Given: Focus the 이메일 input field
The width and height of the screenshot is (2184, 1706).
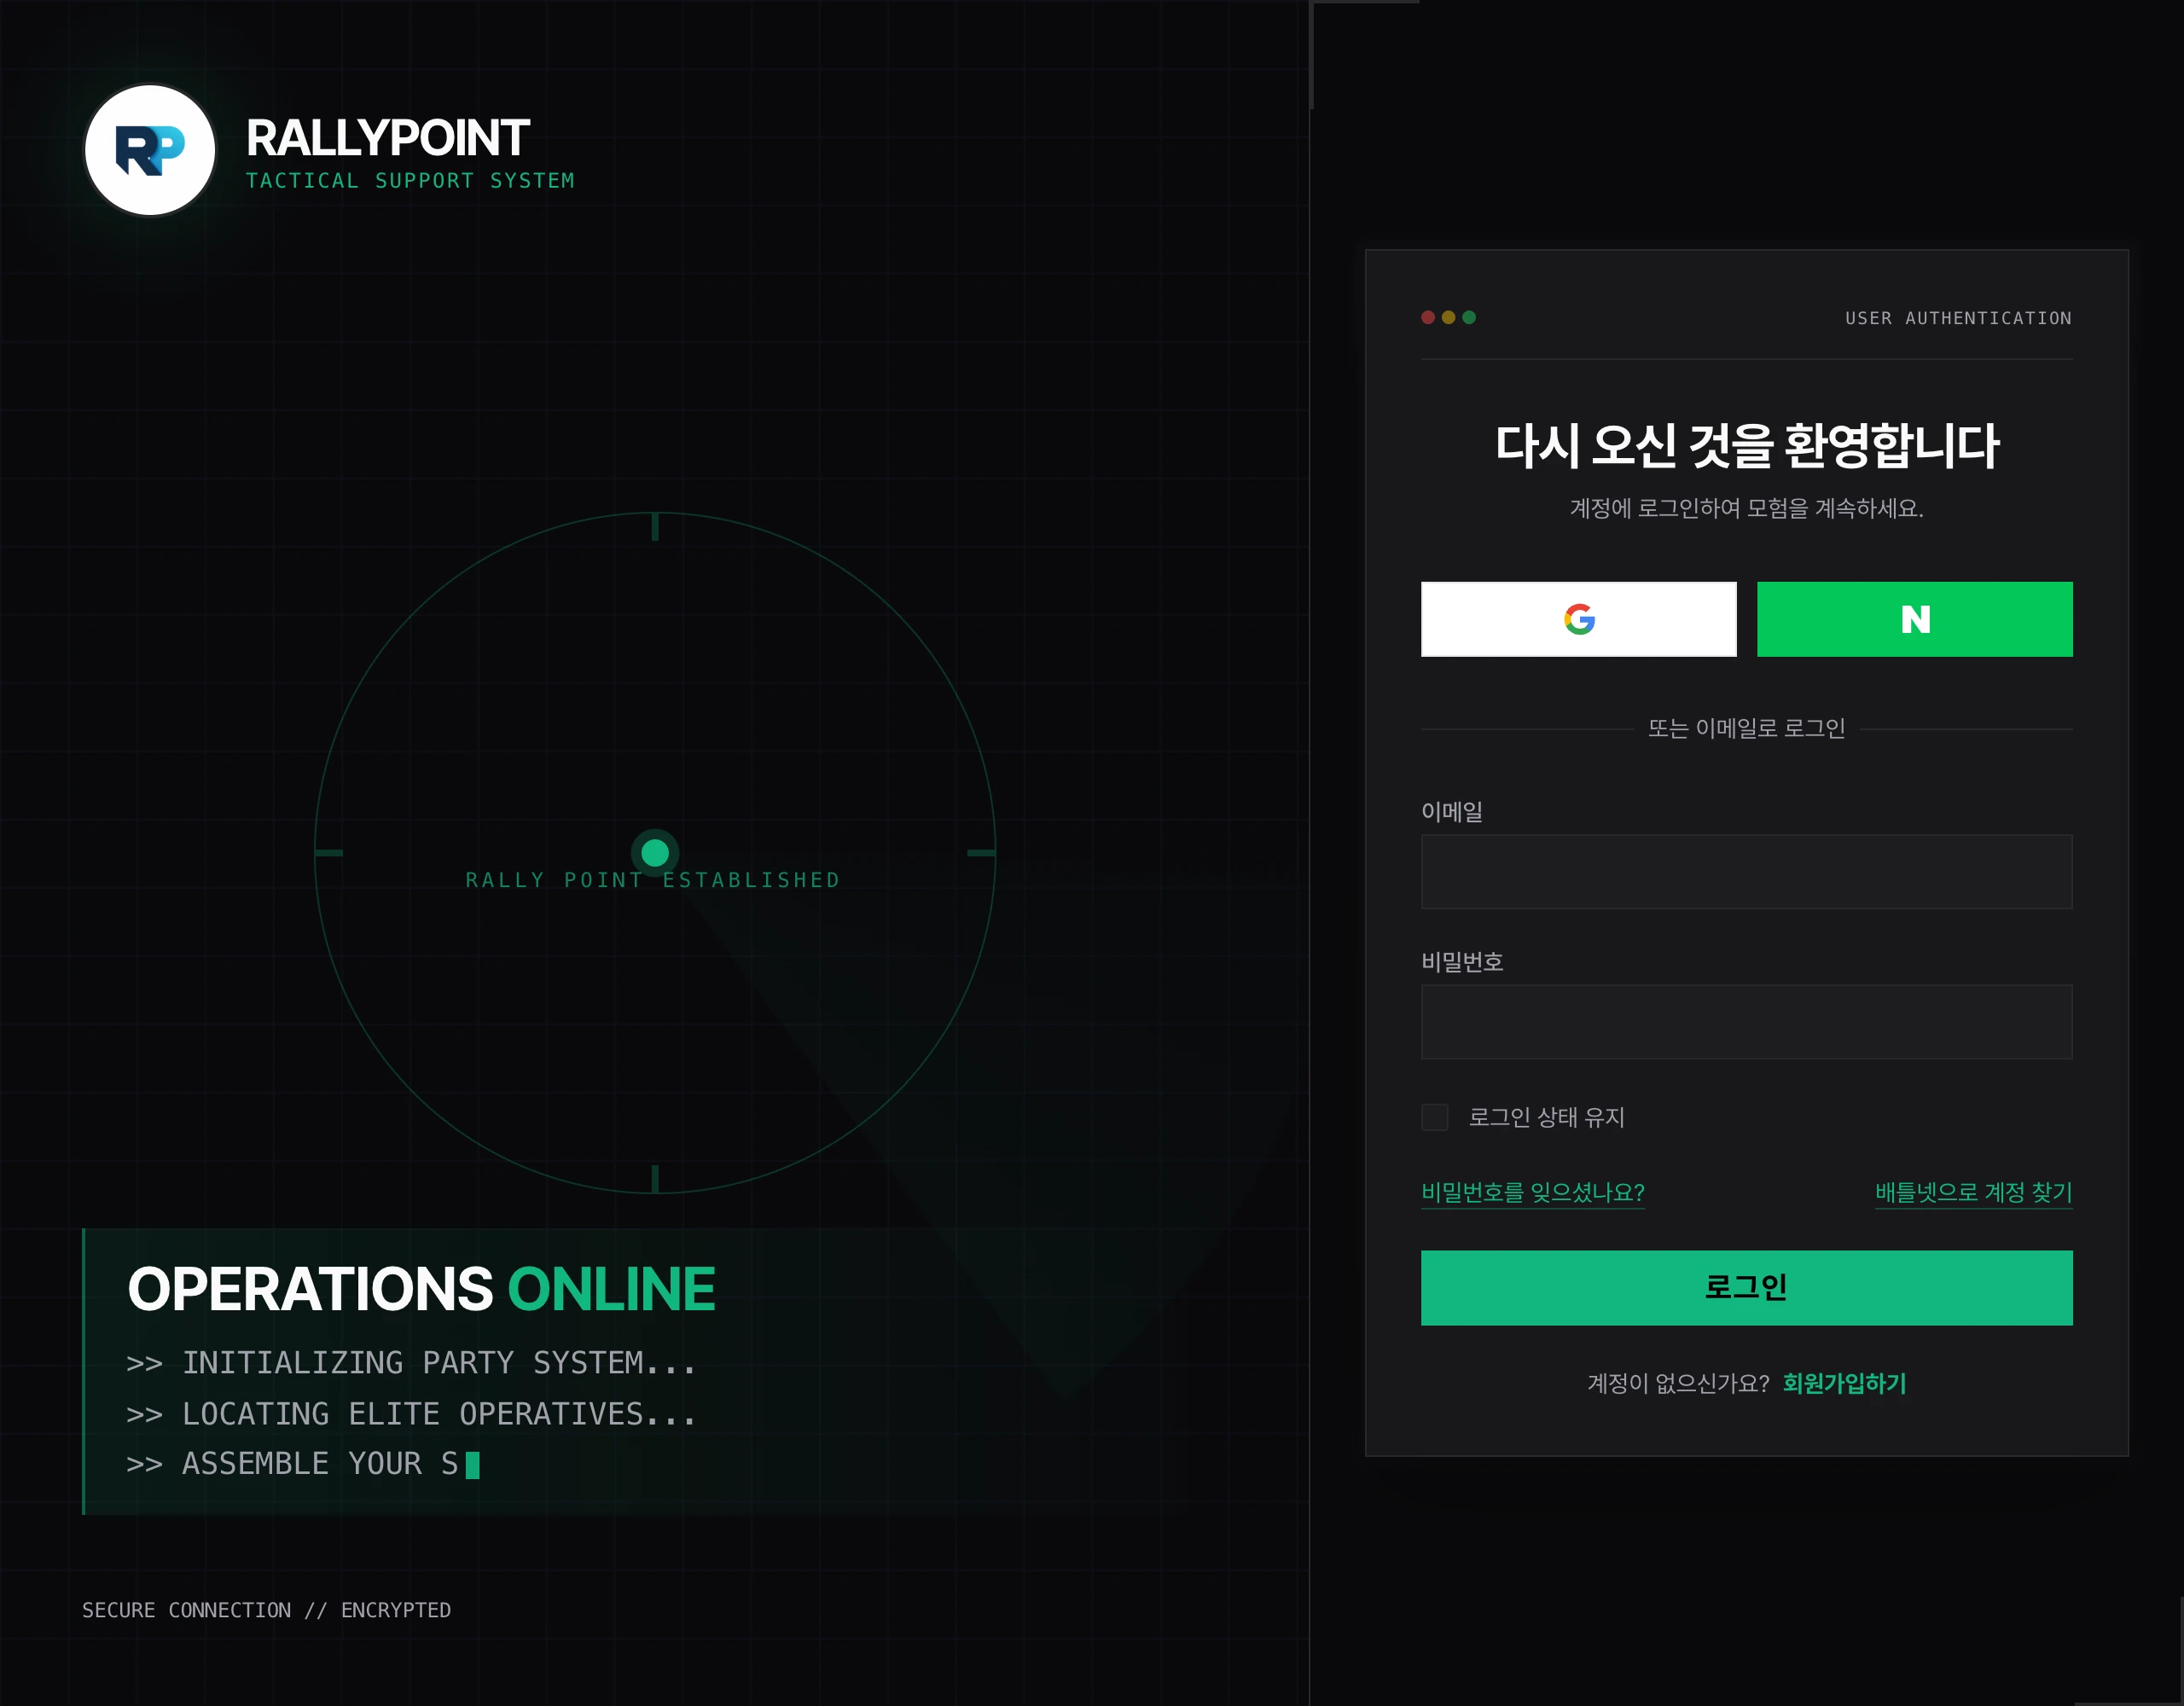Looking at the screenshot, I should point(1746,871).
